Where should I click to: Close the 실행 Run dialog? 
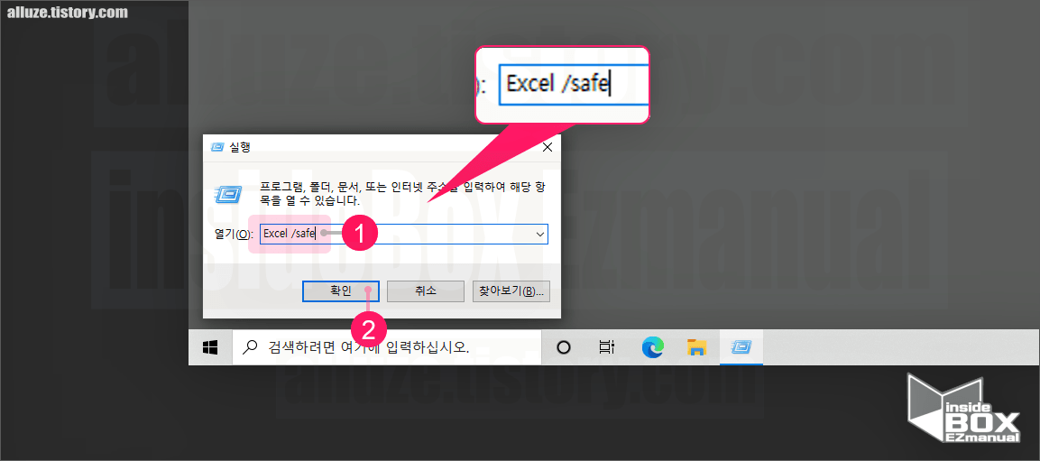pyautogui.click(x=548, y=147)
